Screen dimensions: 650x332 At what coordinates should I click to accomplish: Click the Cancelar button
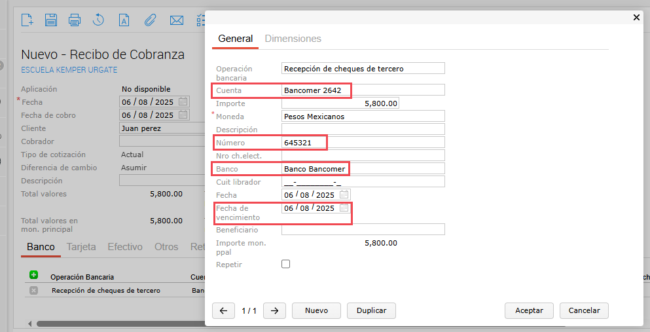(584, 310)
